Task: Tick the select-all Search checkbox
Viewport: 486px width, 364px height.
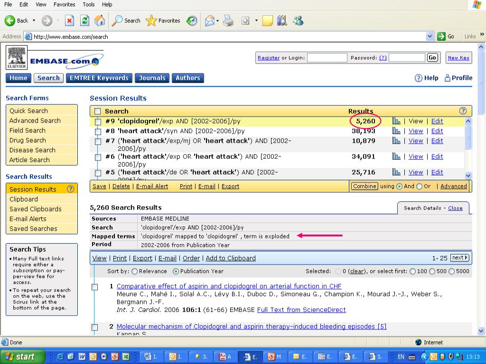Action: coord(98,111)
